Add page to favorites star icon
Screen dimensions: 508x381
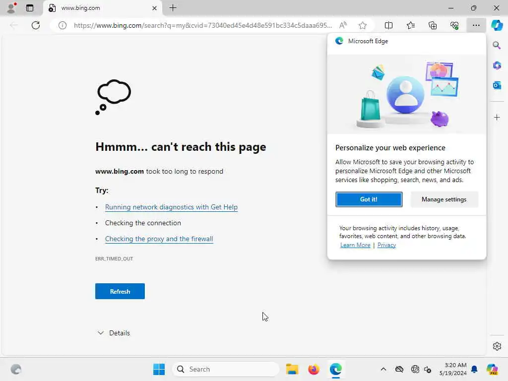click(363, 25)
